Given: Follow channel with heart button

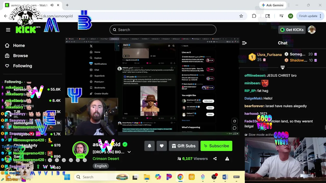Looking at the screenshot, I should coord(162,146).
